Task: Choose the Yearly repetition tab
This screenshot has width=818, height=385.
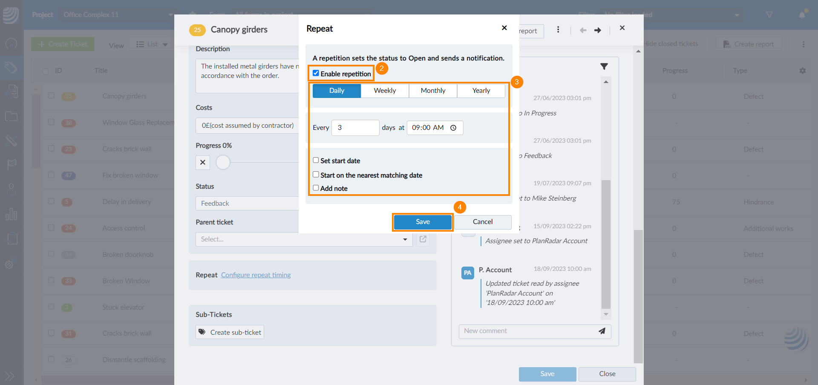Action: point(481,91)
